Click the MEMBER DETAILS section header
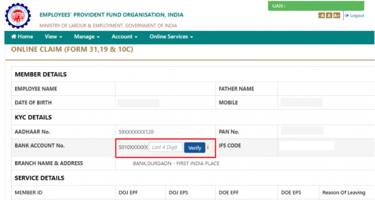This screenshot has width=375, height=200. (x=41, y=74)
